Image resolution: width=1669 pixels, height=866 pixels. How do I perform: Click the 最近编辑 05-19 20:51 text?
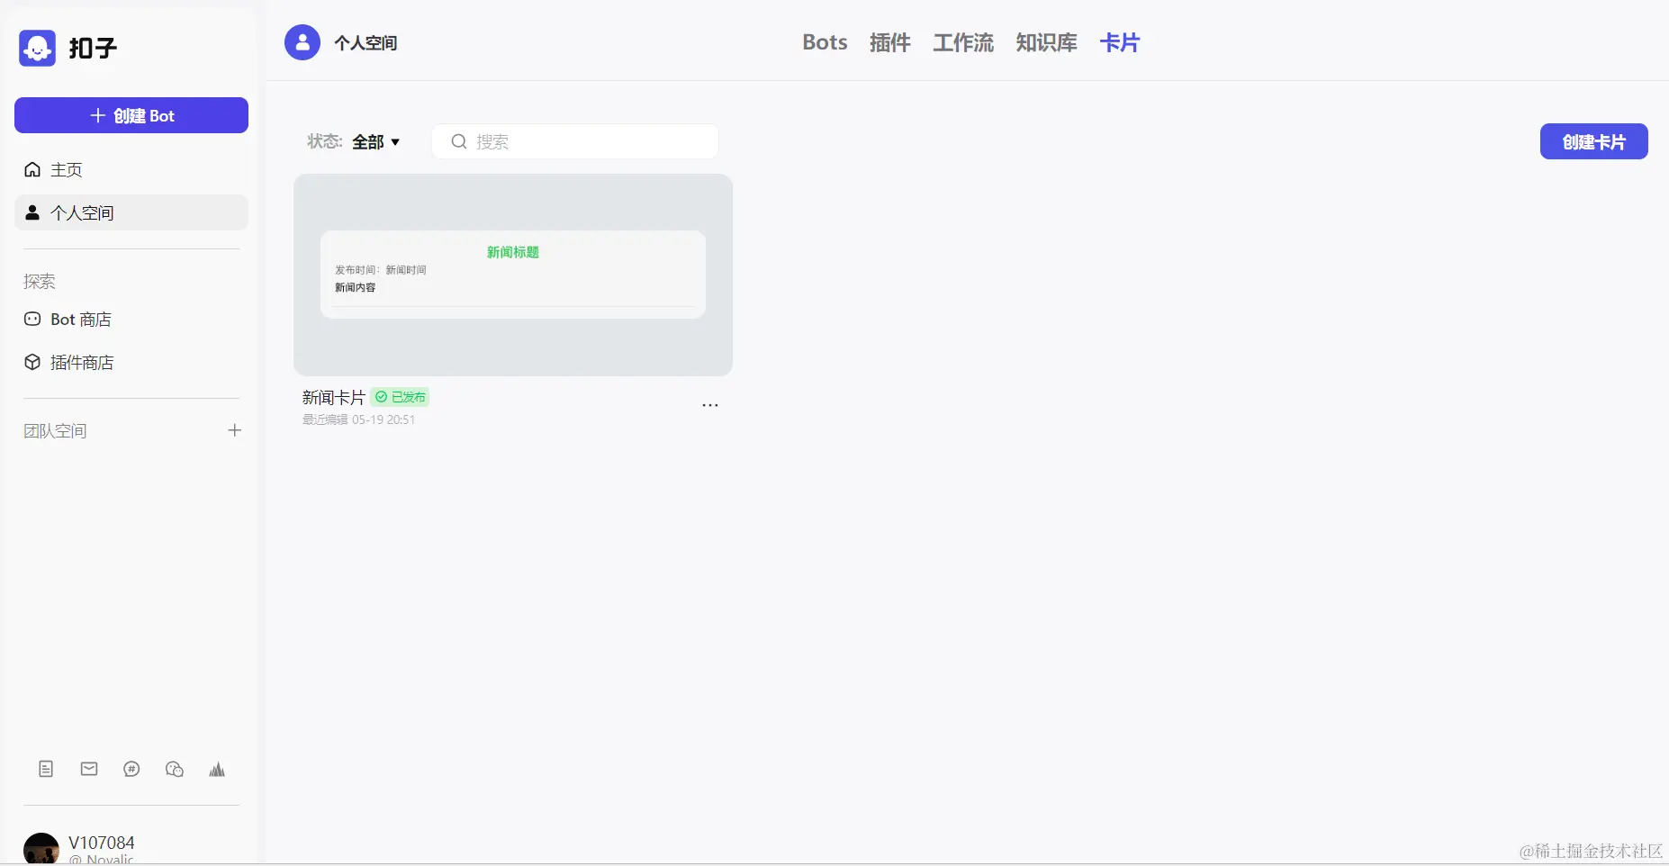click(x=359, y=419)
